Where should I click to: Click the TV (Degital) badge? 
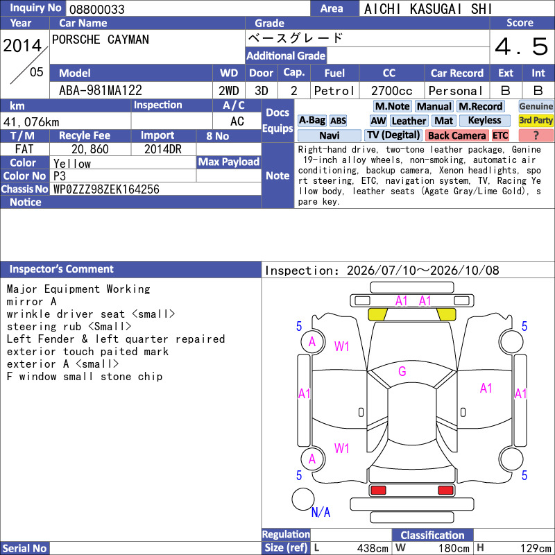(393, 135)
